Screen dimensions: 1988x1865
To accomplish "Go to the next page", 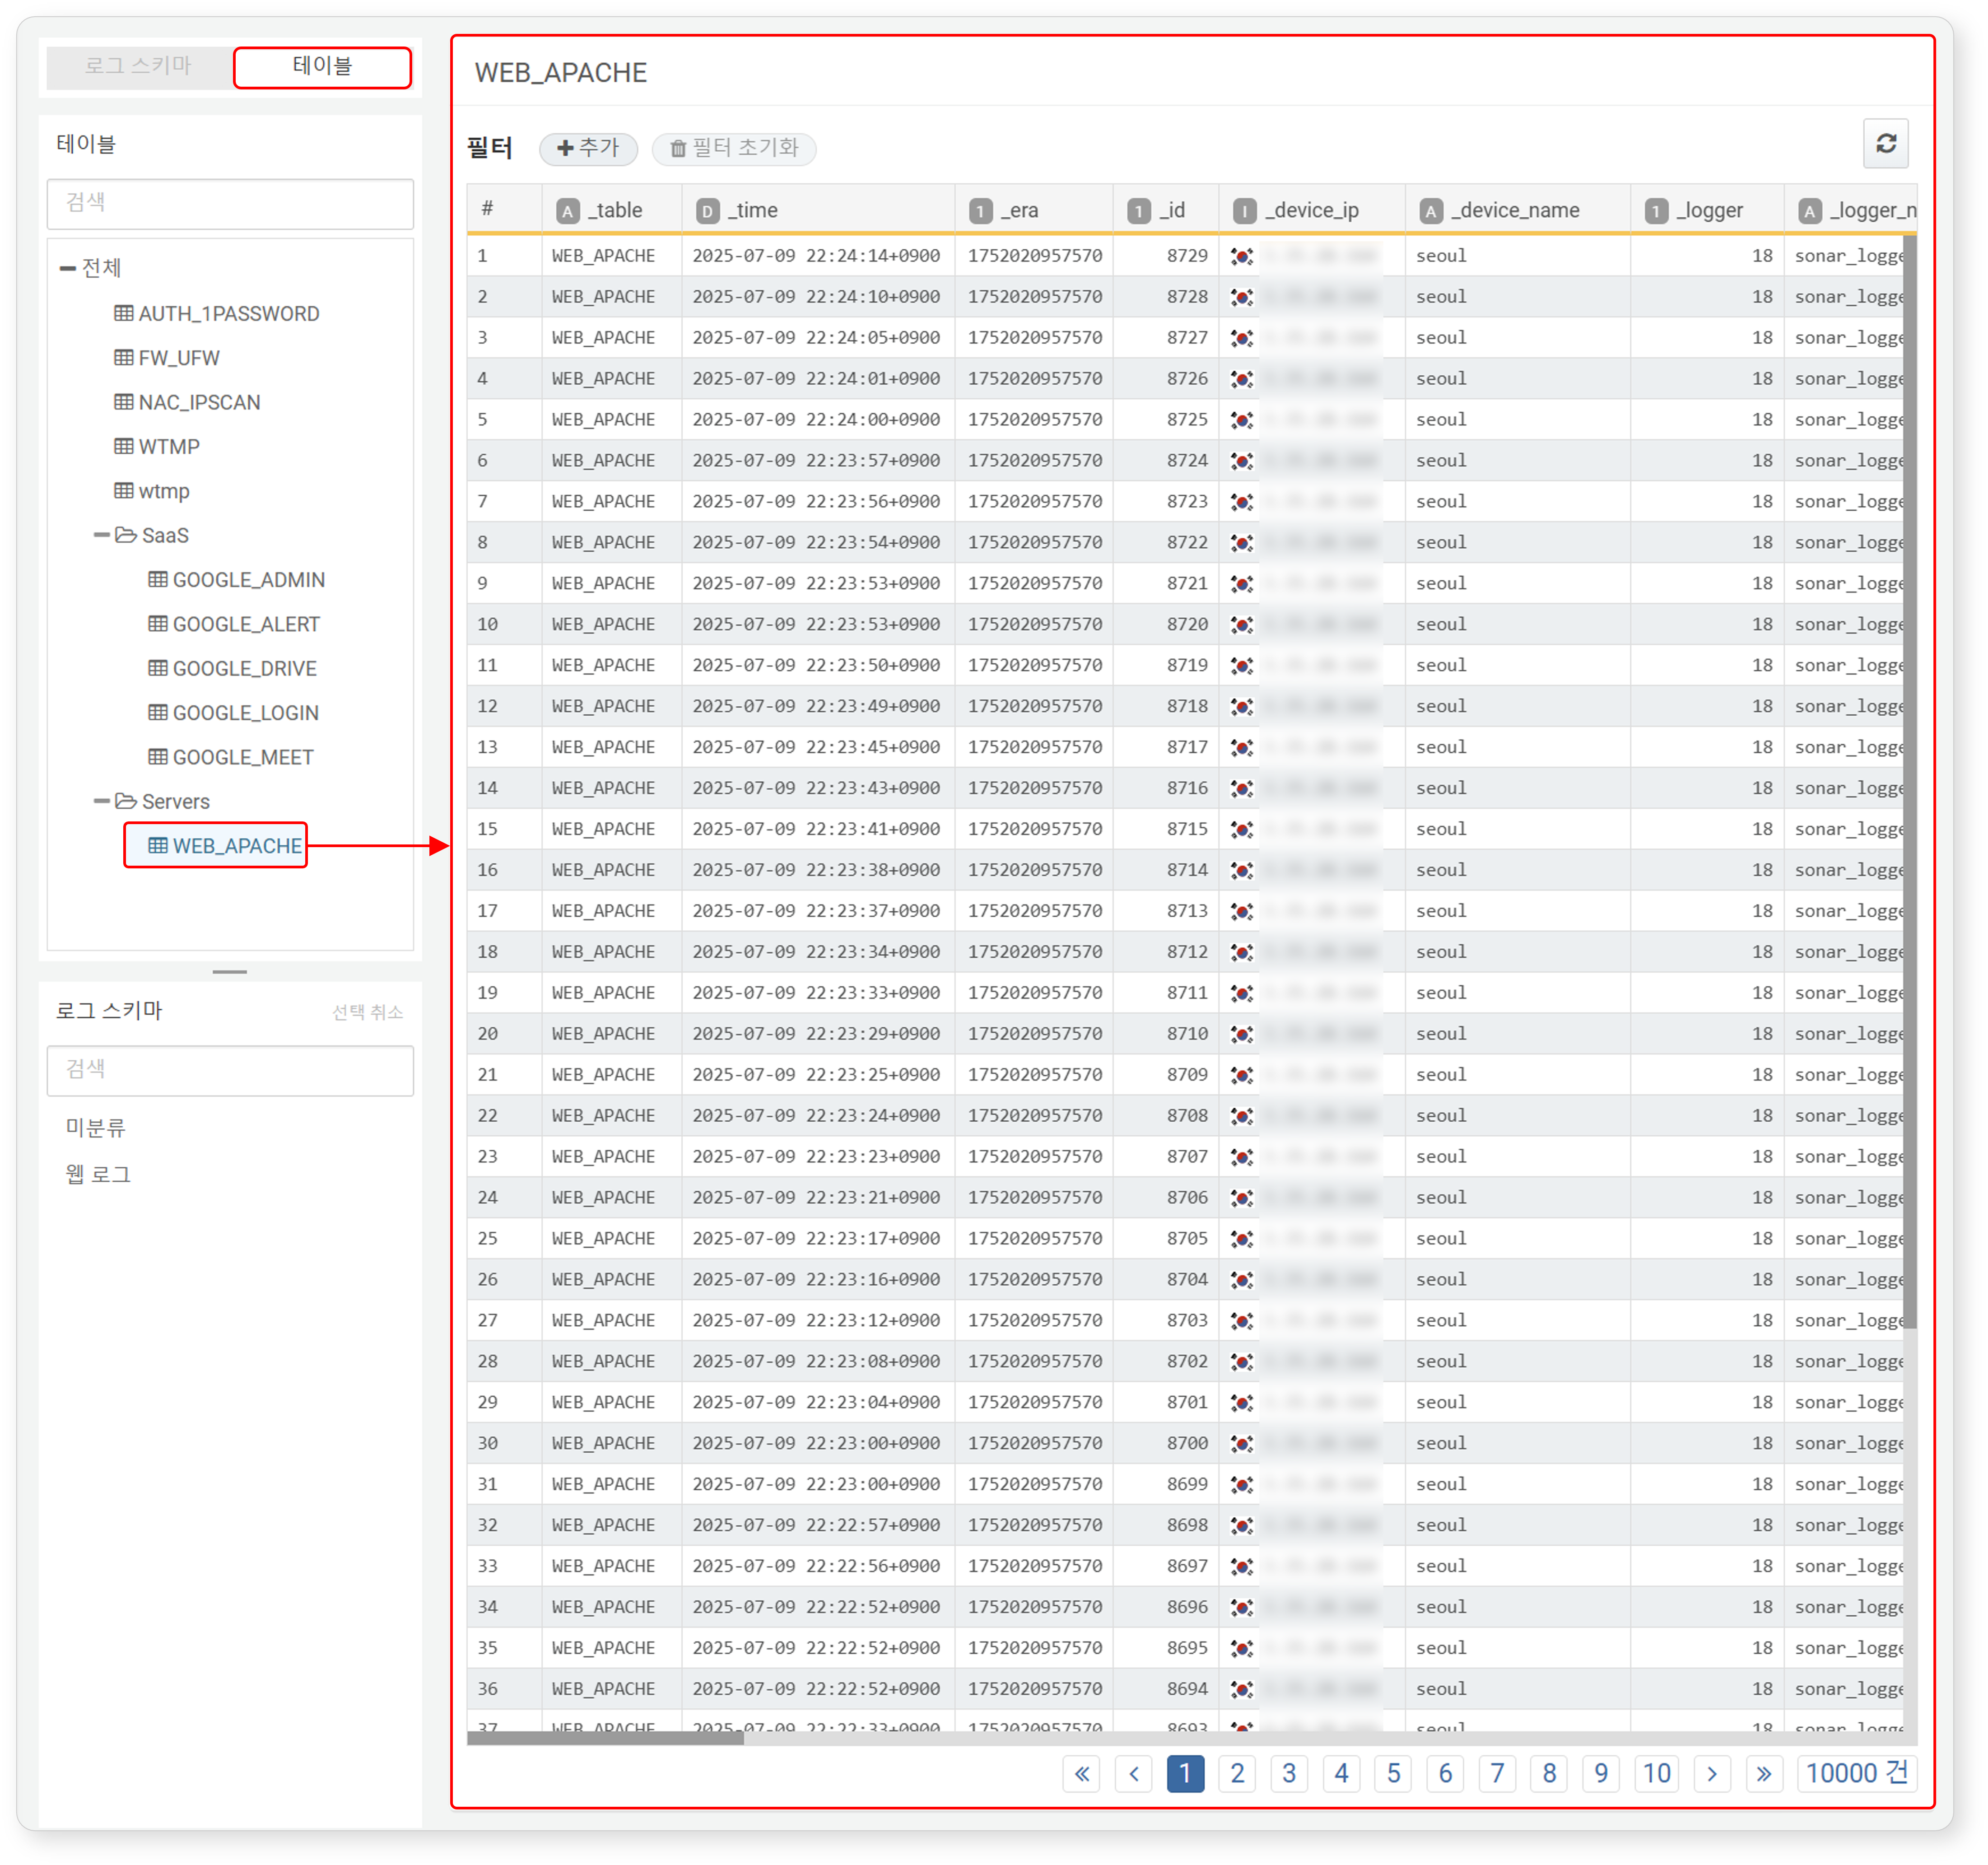I will (x=1712, y=1774).
